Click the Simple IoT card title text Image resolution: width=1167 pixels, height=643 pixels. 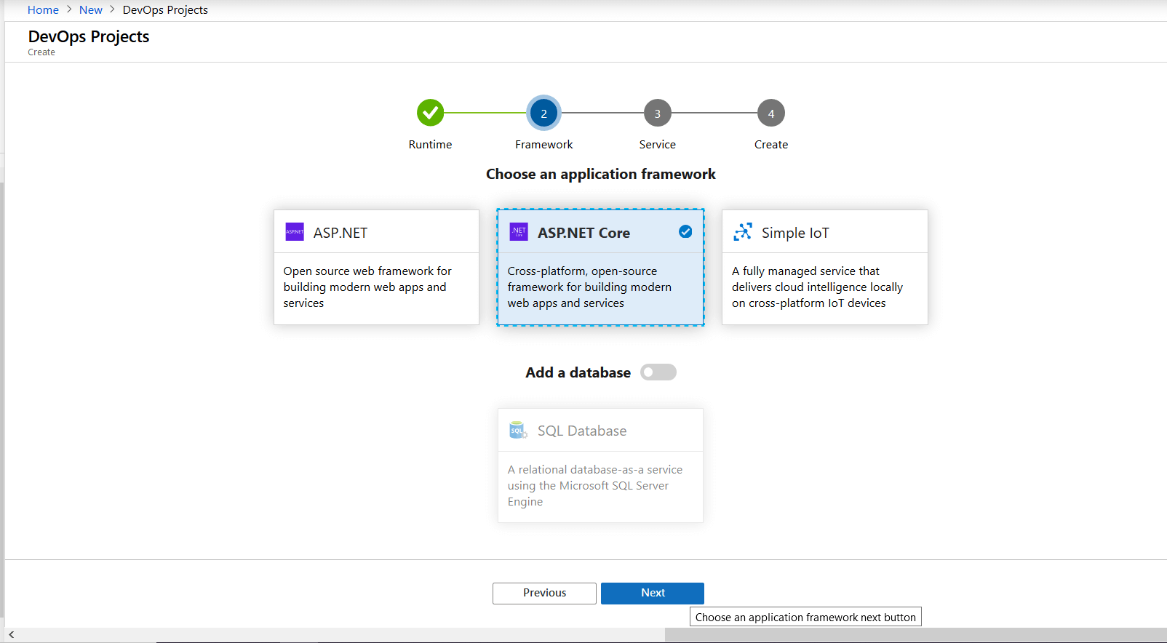pyautogui.click(x=795, y=233)
